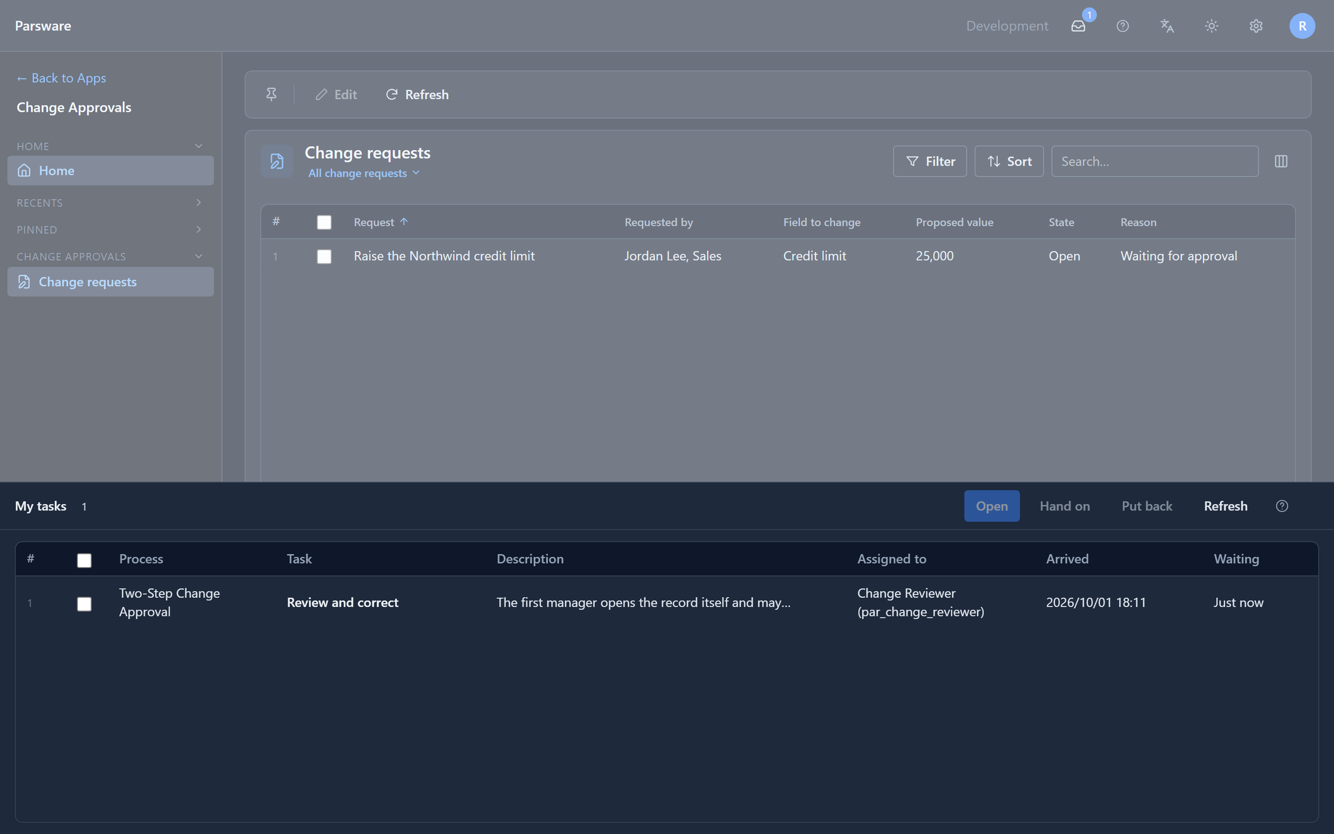
Task: Expand the PINNED sidebar section
Action: click(110, 230)
